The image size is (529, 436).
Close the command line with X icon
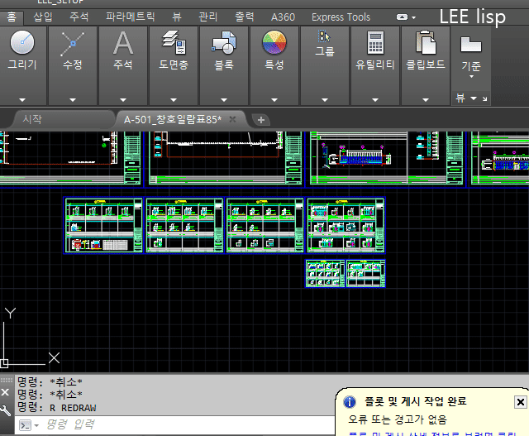5,392
